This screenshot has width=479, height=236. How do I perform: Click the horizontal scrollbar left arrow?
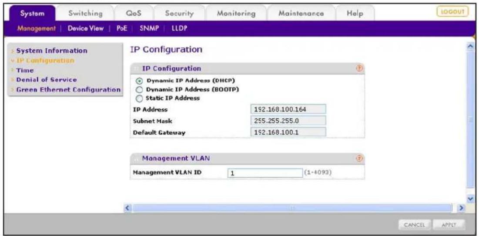click(x=129, y=208)
